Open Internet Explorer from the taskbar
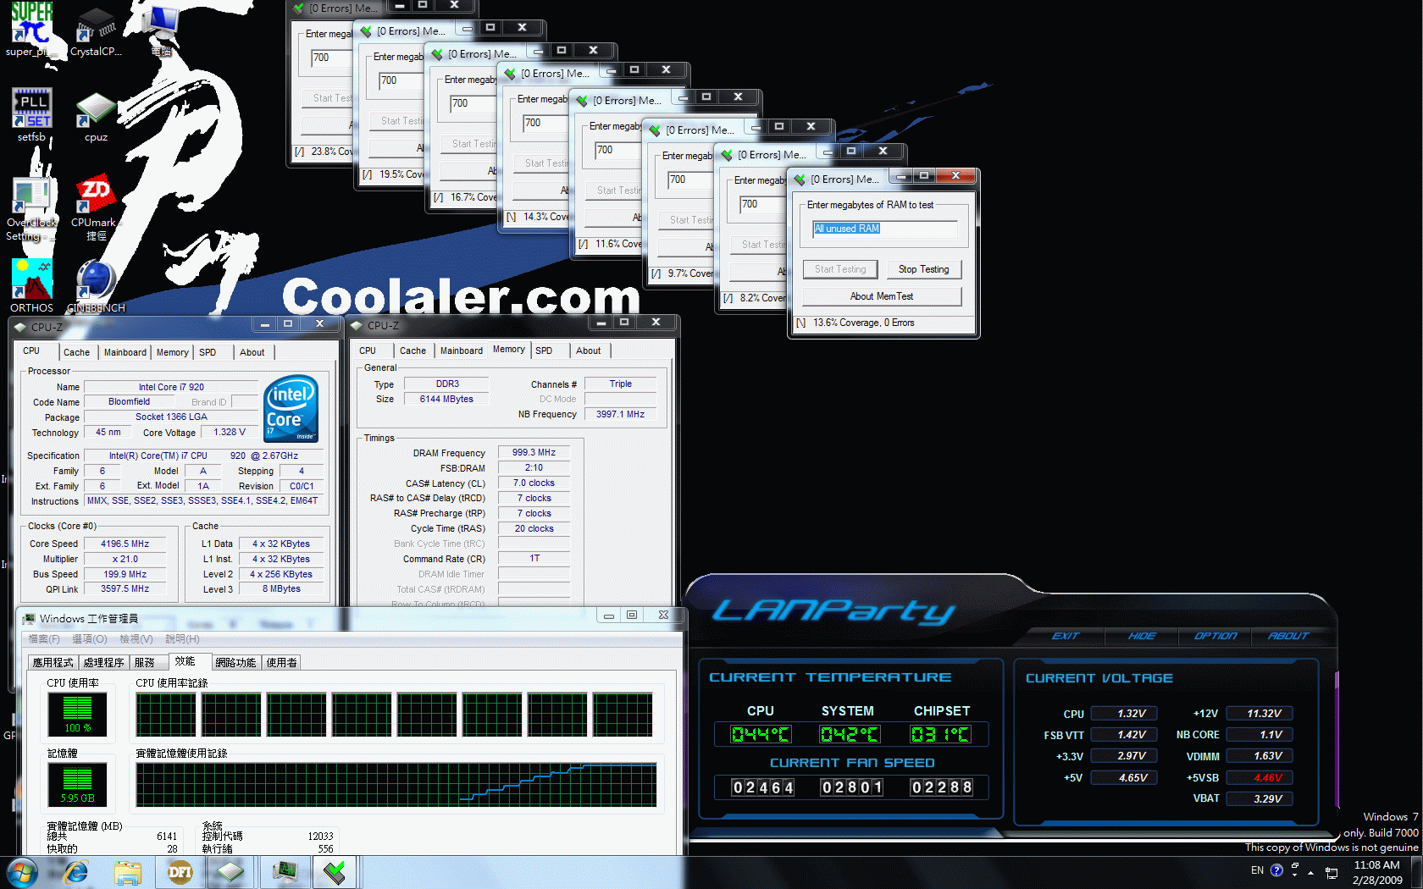This screenshot has width=1423, height=889. click(76, 872)
